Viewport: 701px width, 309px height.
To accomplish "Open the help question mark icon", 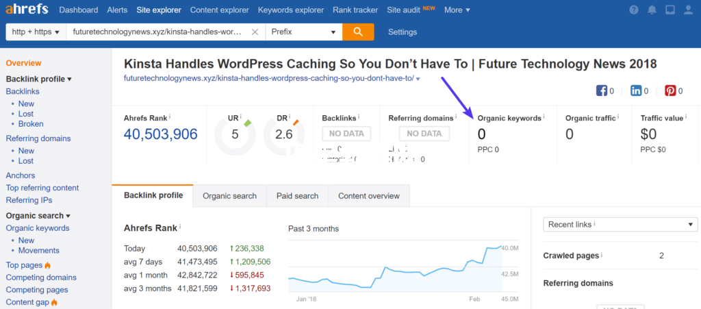I will click(x=633, y=10).
